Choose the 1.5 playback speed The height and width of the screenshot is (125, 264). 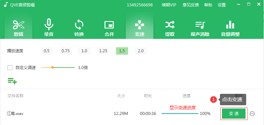point(122,51)
